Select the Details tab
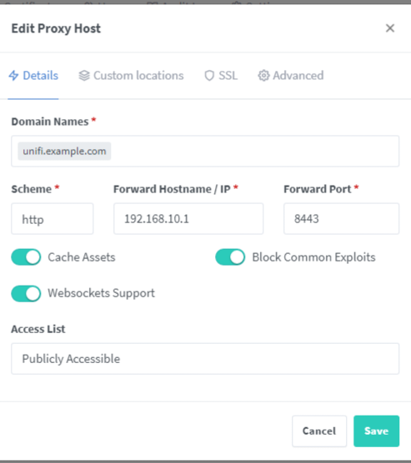 (x=33, y=76)
